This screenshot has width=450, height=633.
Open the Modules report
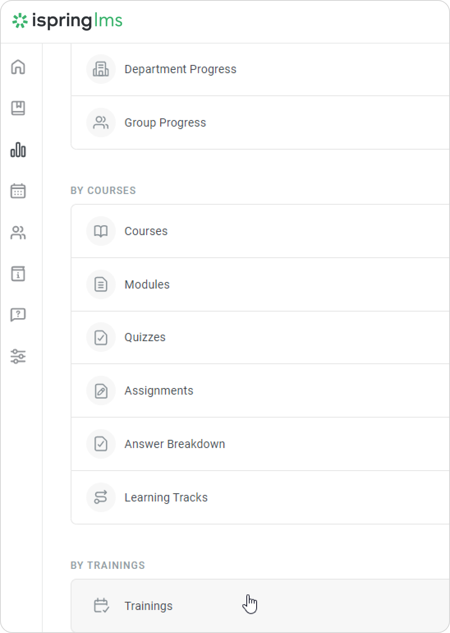click(x=147, y=284)
